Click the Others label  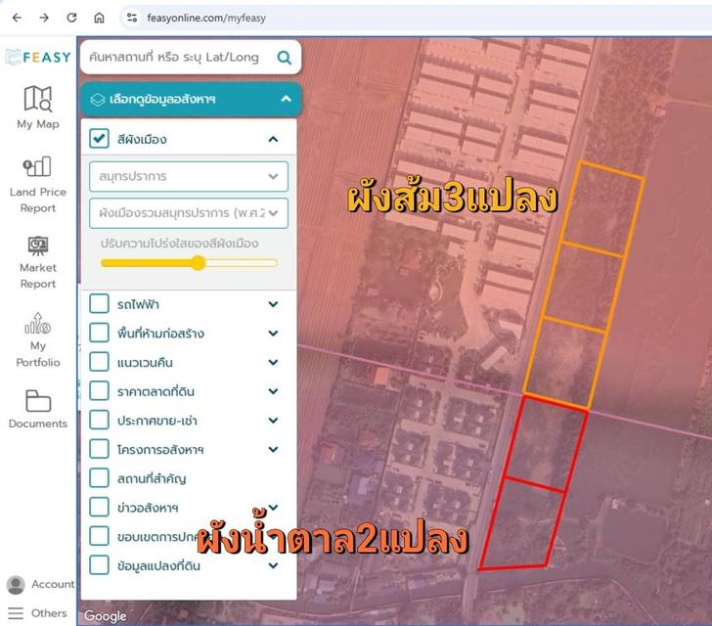point(49,613)
